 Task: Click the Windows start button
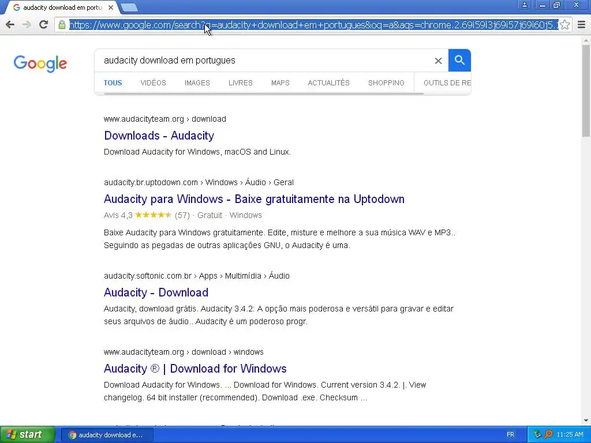coord(27,435)
